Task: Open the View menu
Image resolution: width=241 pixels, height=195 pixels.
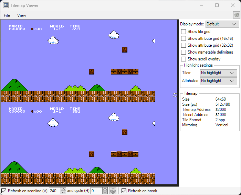Action: 21,15
